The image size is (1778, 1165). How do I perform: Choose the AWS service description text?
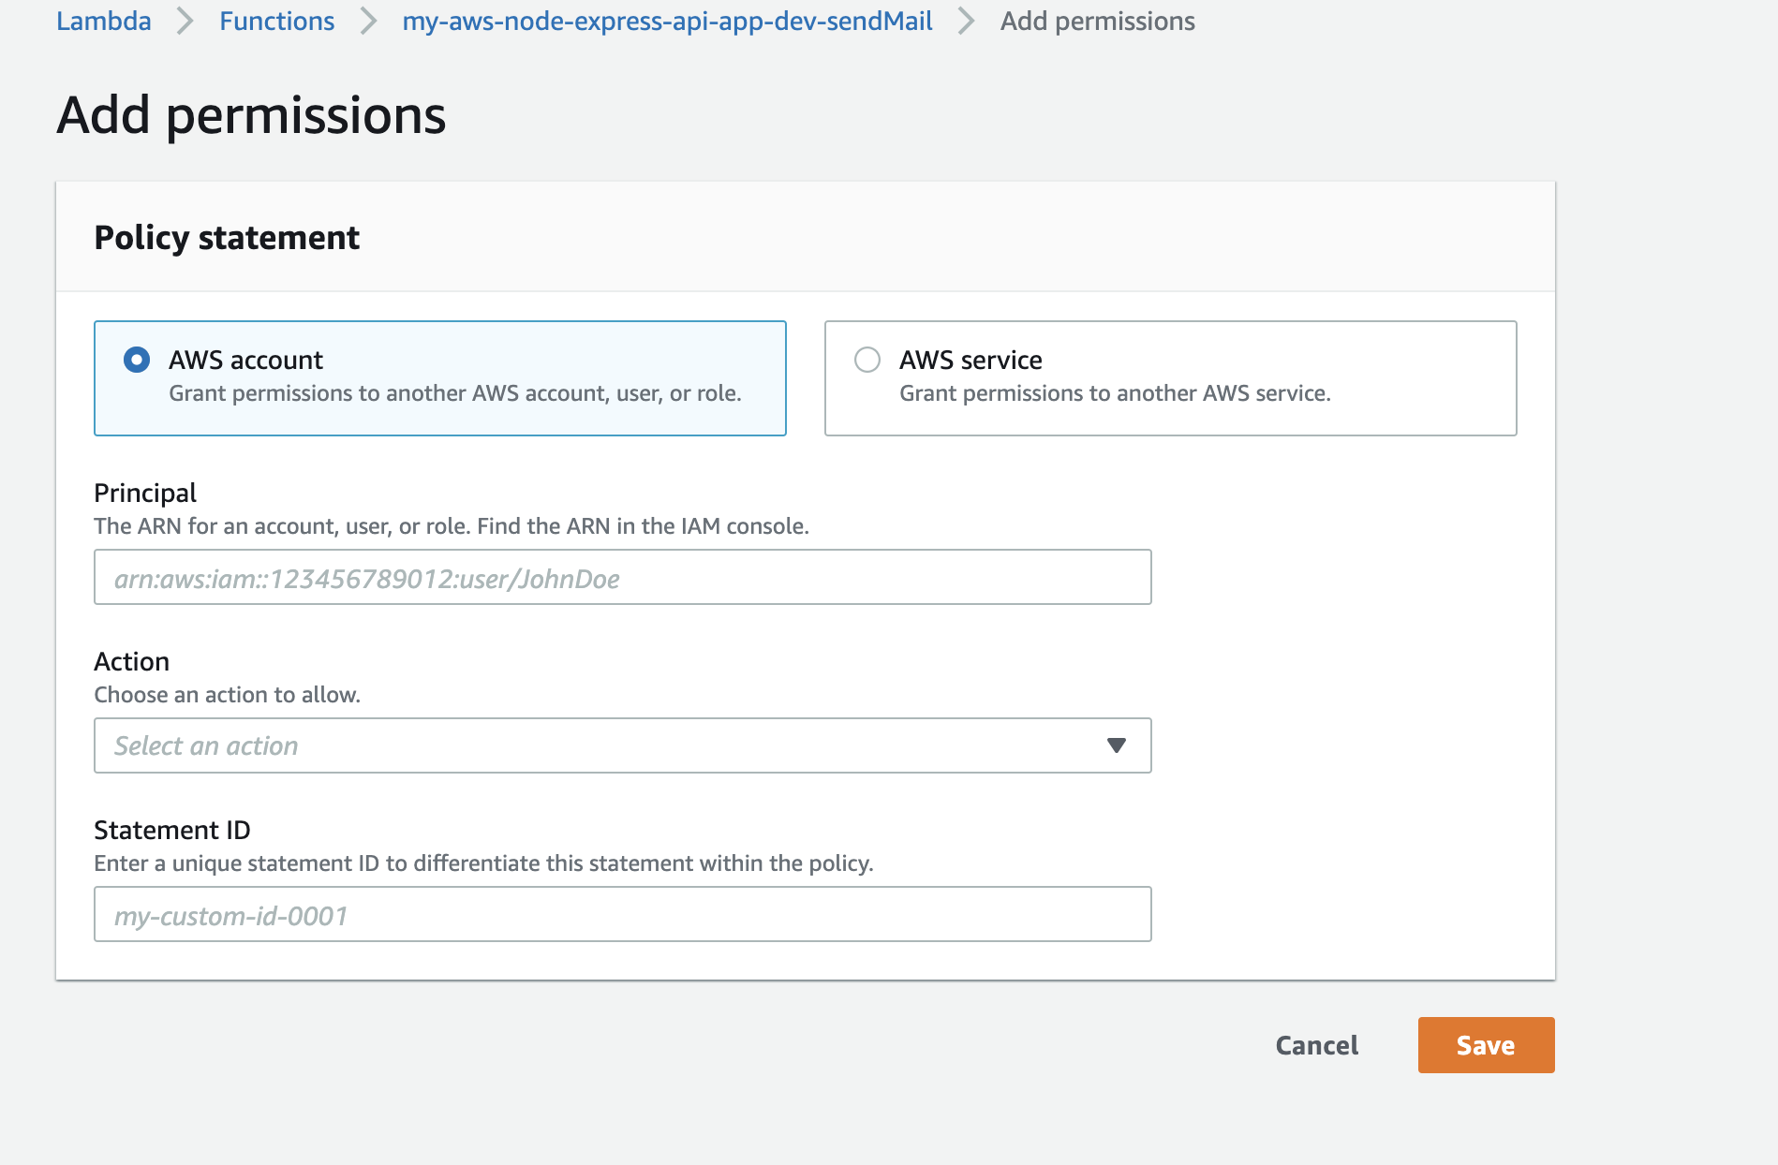point(1115,393)
